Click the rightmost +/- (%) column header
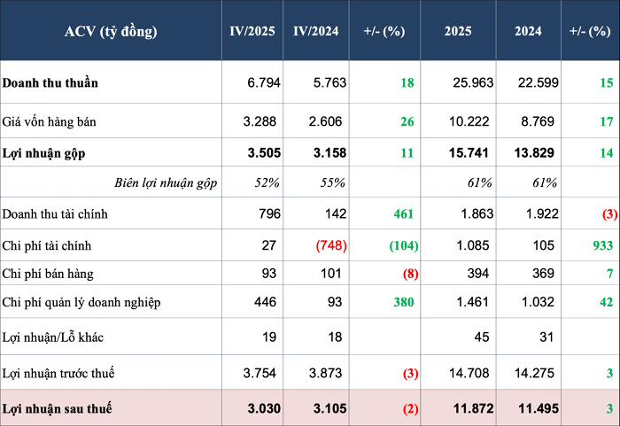620x426 pixels. pyautogui.click(x=590, y=31)
